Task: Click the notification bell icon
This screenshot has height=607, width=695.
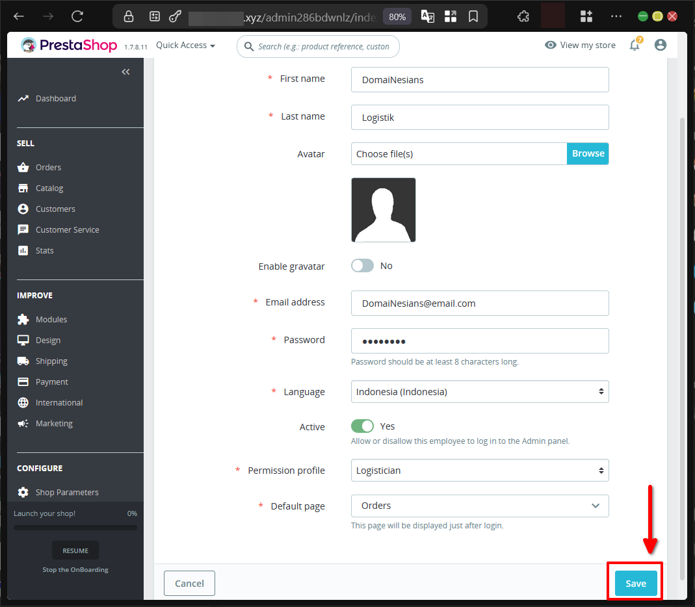Action: point(634,45)
